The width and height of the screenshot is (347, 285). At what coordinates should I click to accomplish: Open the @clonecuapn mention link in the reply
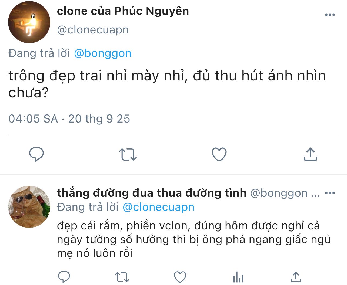point(158,207)
